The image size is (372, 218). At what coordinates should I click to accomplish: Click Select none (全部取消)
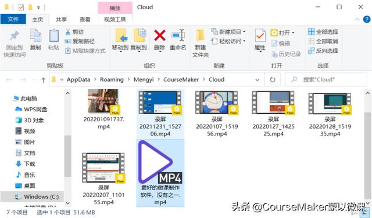(x=323, y=41)
